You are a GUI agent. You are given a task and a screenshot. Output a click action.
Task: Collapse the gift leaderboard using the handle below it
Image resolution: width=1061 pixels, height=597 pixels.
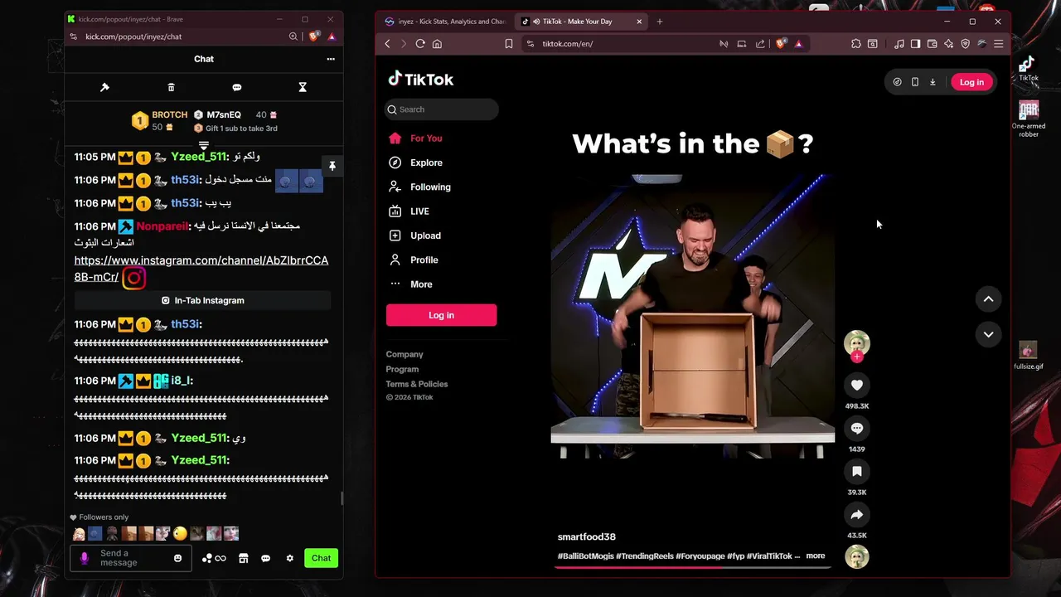tap(203, 145)
